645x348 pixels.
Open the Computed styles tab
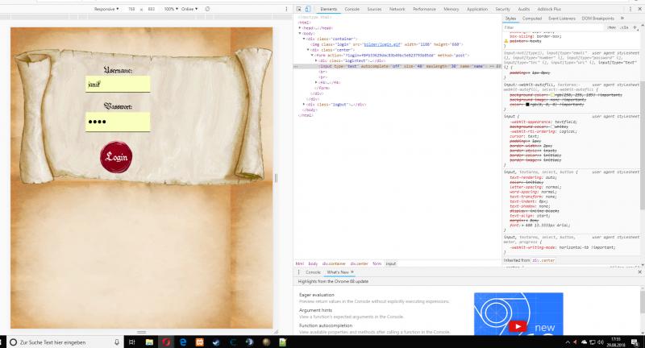[532, 18]
